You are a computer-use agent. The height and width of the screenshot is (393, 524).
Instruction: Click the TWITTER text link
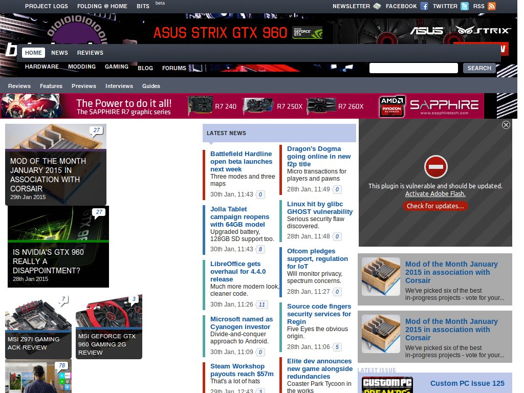[445, 6]
